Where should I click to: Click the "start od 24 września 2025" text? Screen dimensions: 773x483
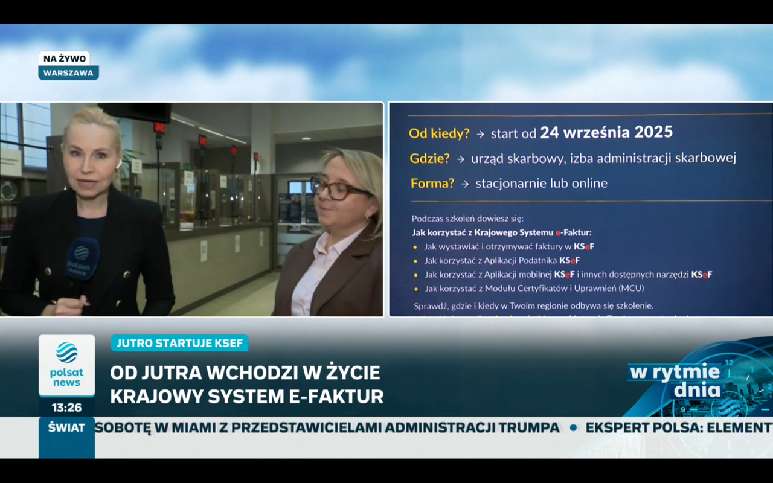582,133
